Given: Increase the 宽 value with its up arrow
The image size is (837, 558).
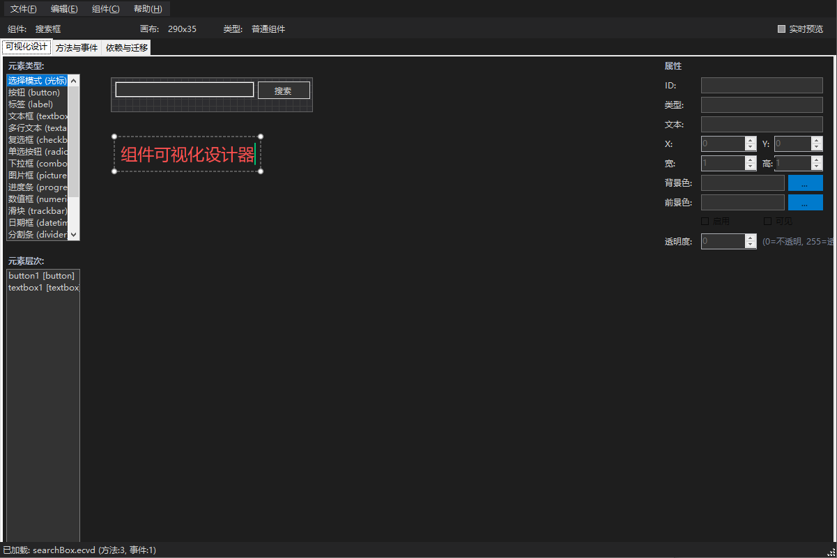Looking at the screenshot, I should 751,160.
